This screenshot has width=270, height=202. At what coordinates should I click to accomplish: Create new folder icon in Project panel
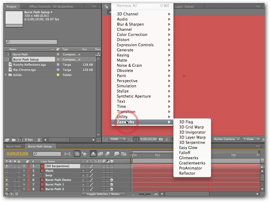[14, 140]
